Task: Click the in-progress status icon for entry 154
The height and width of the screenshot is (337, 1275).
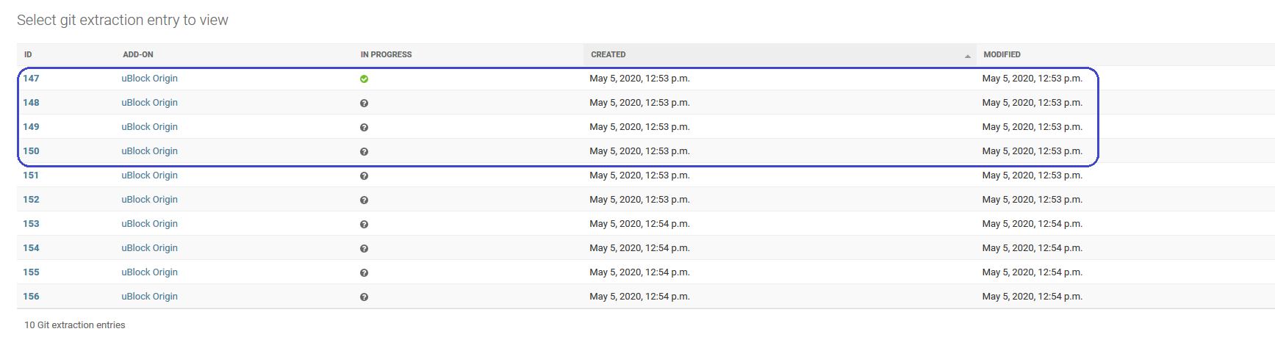Action: point(364,248)
